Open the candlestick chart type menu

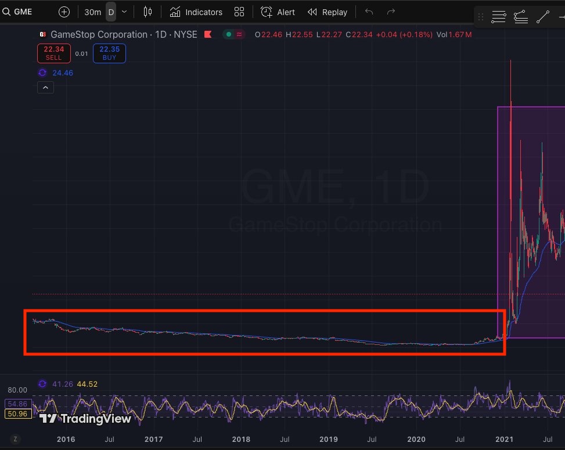point(147,12)
